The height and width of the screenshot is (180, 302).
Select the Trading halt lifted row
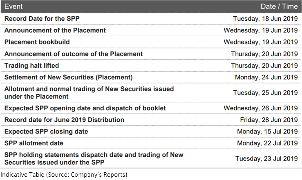(x=151, y=66)
